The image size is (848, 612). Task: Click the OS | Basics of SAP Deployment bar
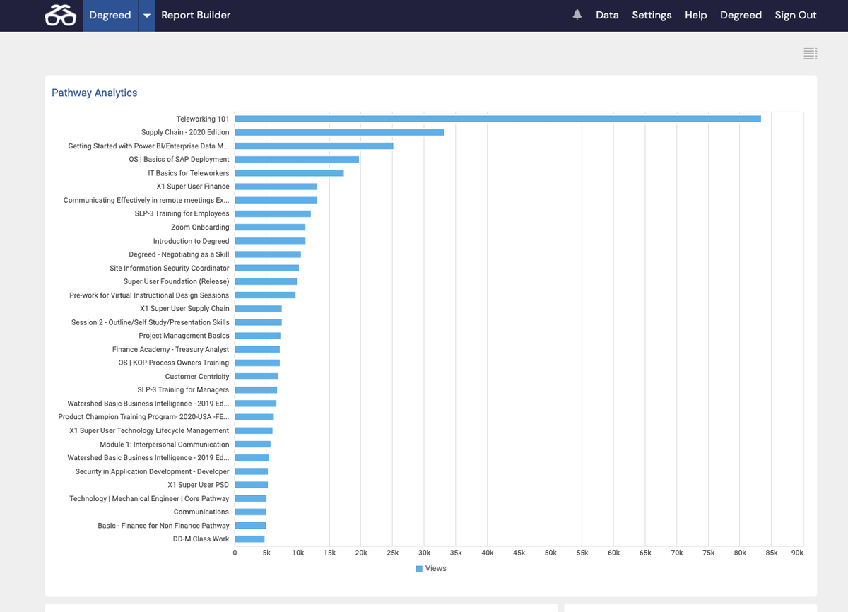coord(297,160)
